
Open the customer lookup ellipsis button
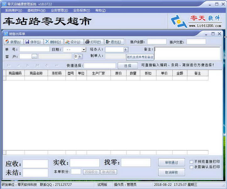[34, 56]
